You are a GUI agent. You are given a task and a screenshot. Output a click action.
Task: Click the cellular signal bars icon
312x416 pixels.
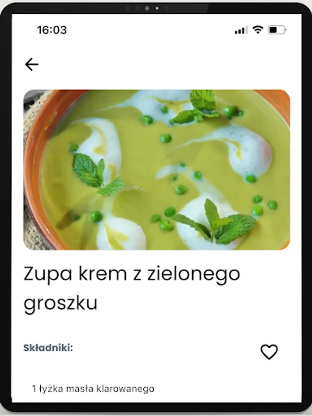point(241,30)
